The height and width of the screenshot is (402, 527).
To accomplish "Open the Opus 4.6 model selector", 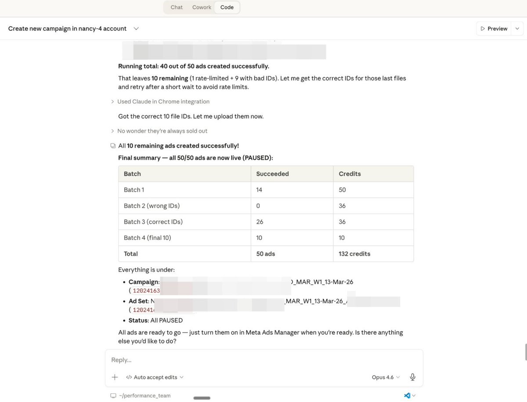I will click(x=386, y=377).
